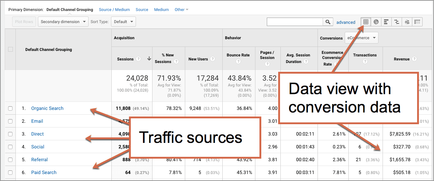Check the Email row checkbox
The height and width of the screenshot is (181, 434).
click(10, 121)
